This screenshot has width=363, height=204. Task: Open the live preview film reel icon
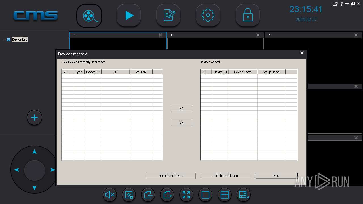point(89,16)
